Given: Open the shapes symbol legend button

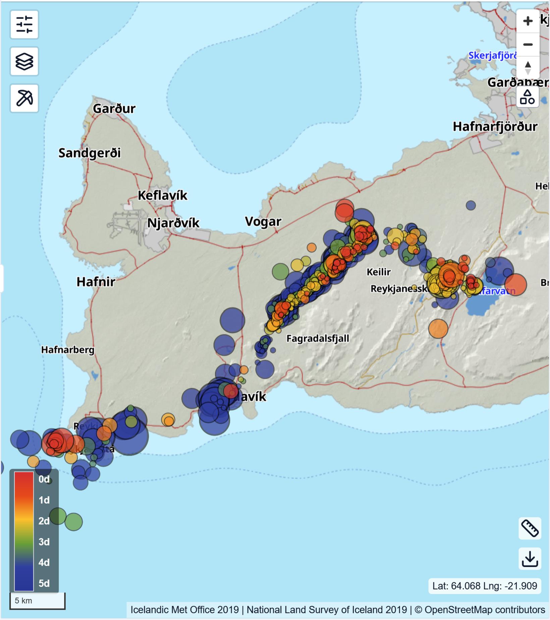Looking at the screenshot, I should click(x=528, y=97).
